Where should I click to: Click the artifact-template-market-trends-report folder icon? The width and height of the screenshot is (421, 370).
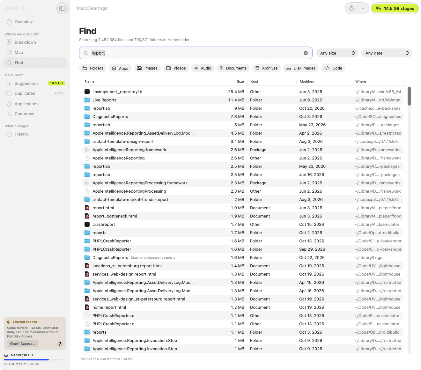coord(87,200)
